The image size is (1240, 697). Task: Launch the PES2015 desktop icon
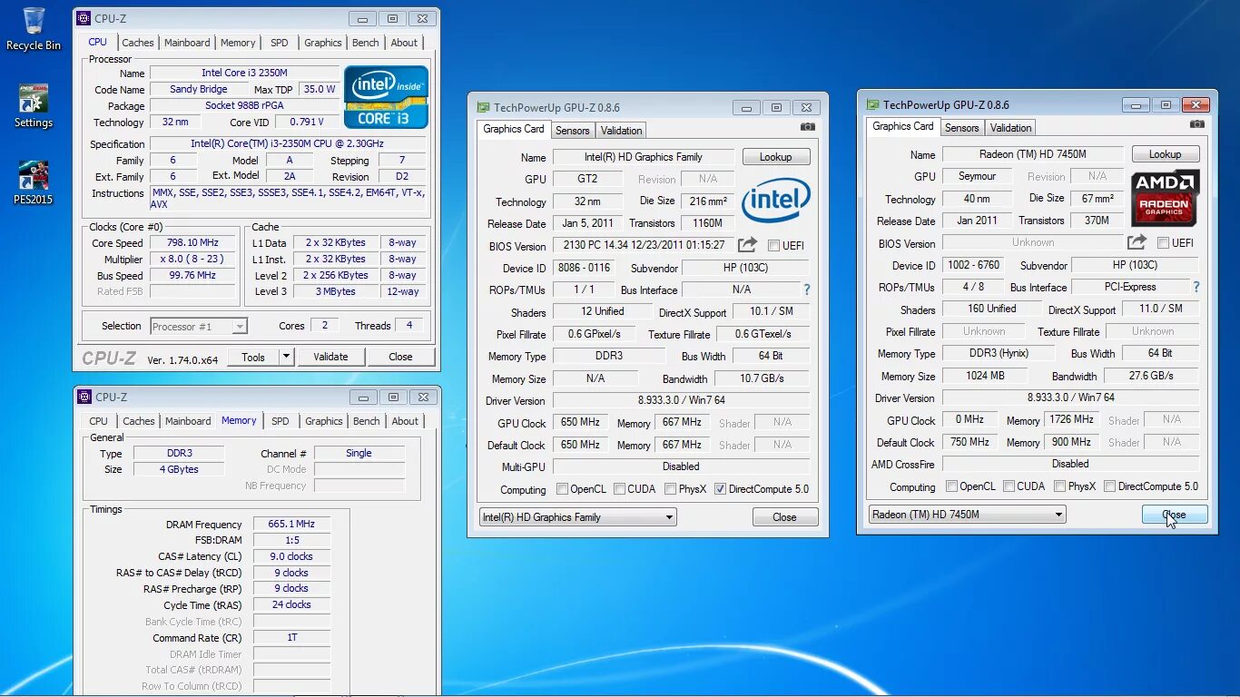[x=34, y=182]
